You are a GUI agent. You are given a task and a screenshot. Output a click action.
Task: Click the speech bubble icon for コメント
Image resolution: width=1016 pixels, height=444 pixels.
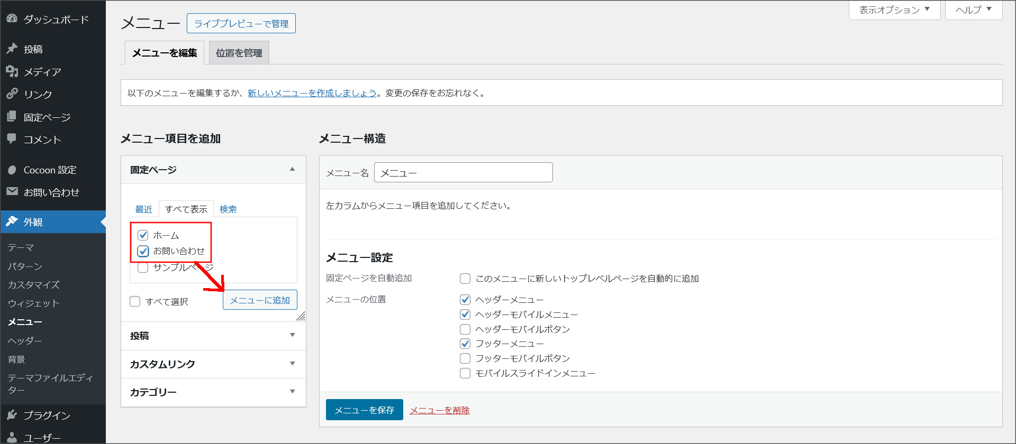(x=12, y=139)
